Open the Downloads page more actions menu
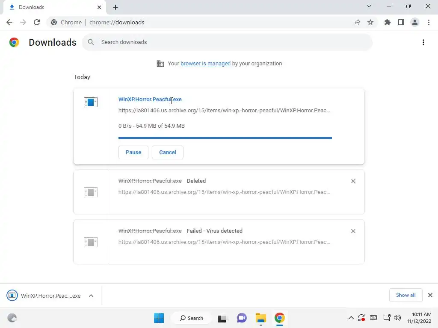The width and height of the screenshot is (438, 328). coord(423,42)
